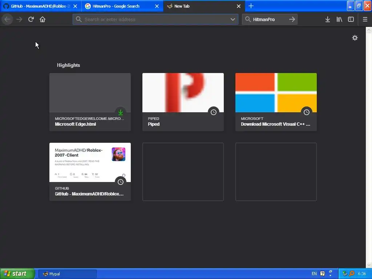This screenshot has height=279, width=372.
Task: Click the clock badge on Microsoft card
Action: tap(307, 112)
